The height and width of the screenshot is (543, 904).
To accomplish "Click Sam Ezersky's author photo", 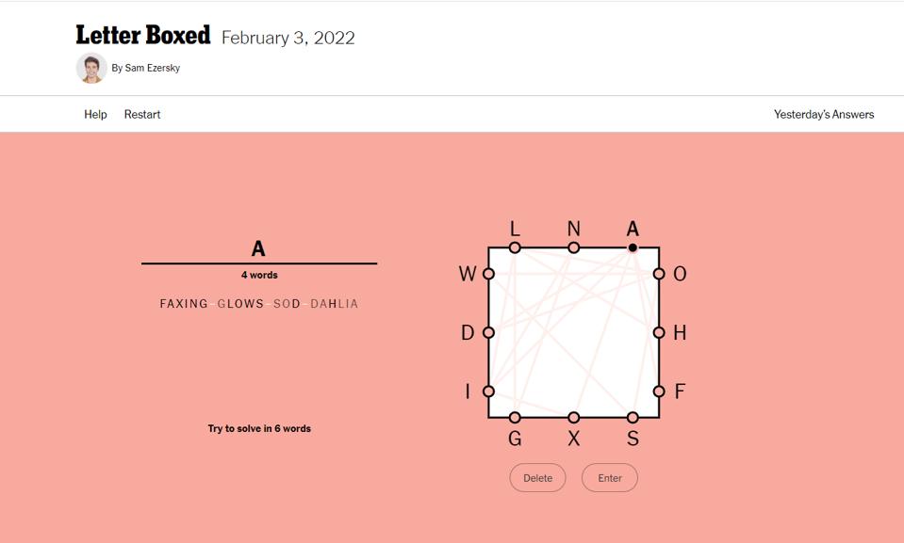I will (x=91, y=68).
